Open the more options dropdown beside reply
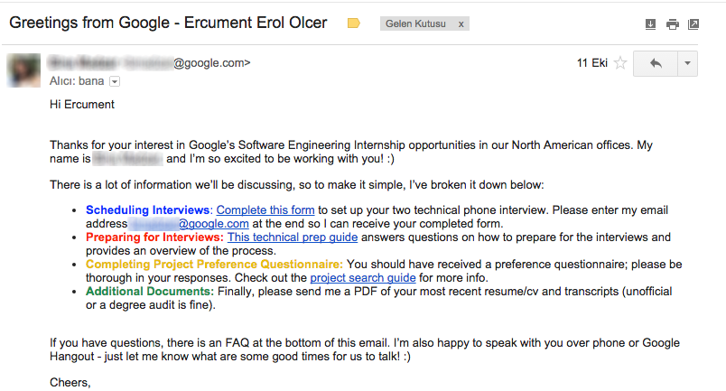Viewport: 726px width, 391px height. 687,63
